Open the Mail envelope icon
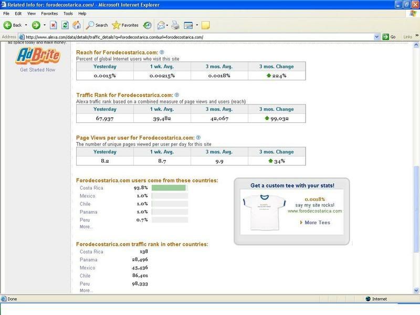This screenshot has height=315, width=420. pyautogui.click(x=161, y=25)
